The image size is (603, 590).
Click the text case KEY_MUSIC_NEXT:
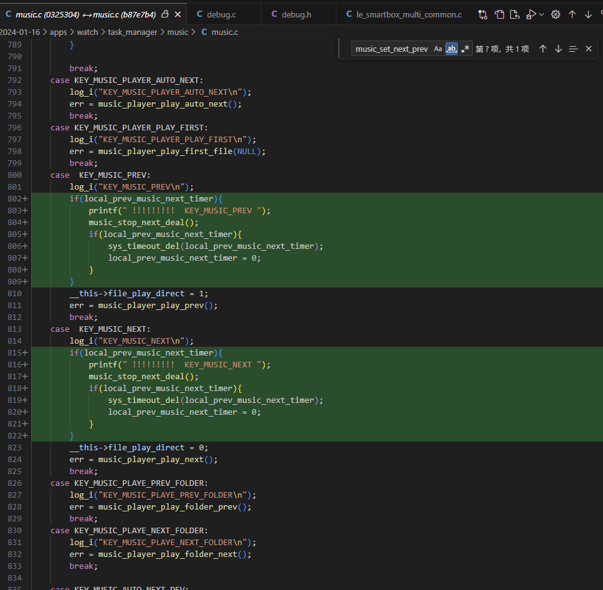click(x=100, y=329)
